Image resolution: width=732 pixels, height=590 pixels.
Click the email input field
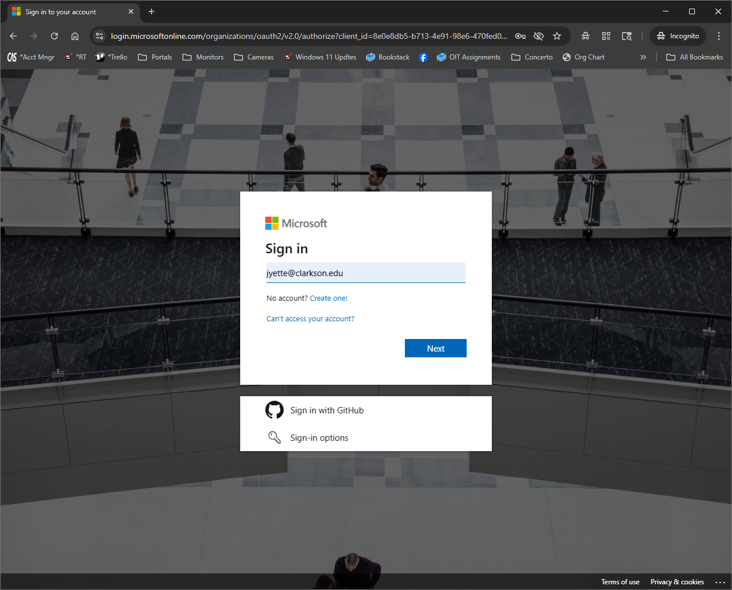pos(366,273)
